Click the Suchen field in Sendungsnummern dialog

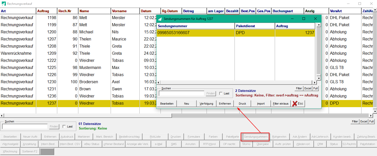(x=181, y=93)
